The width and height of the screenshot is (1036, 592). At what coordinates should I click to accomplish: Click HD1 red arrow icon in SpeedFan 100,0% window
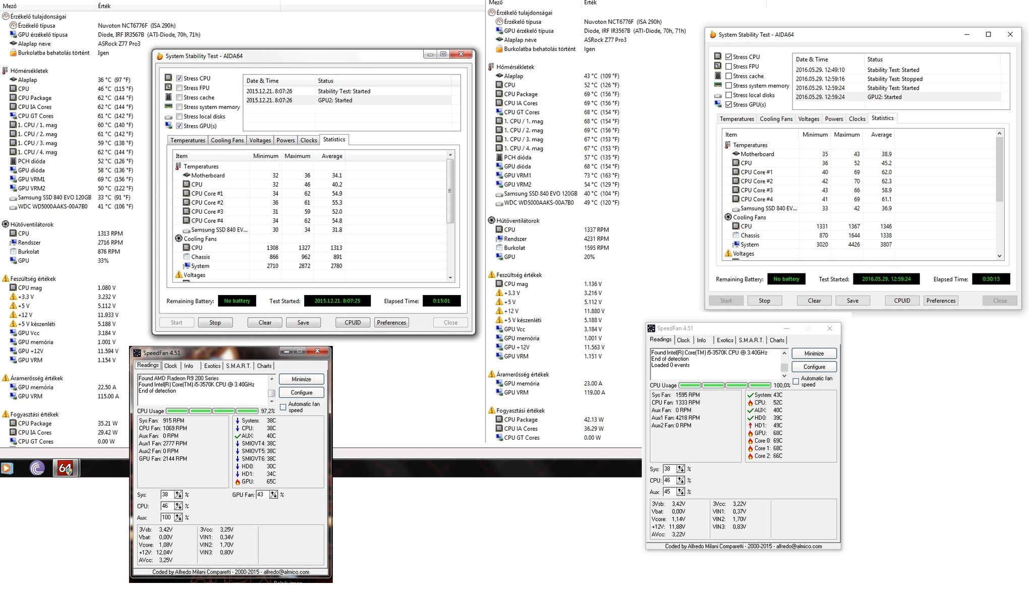750,426
